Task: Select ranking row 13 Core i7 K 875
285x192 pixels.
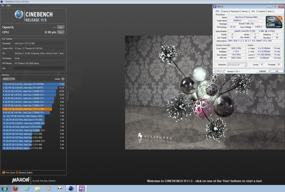Action: pos(33,127)
